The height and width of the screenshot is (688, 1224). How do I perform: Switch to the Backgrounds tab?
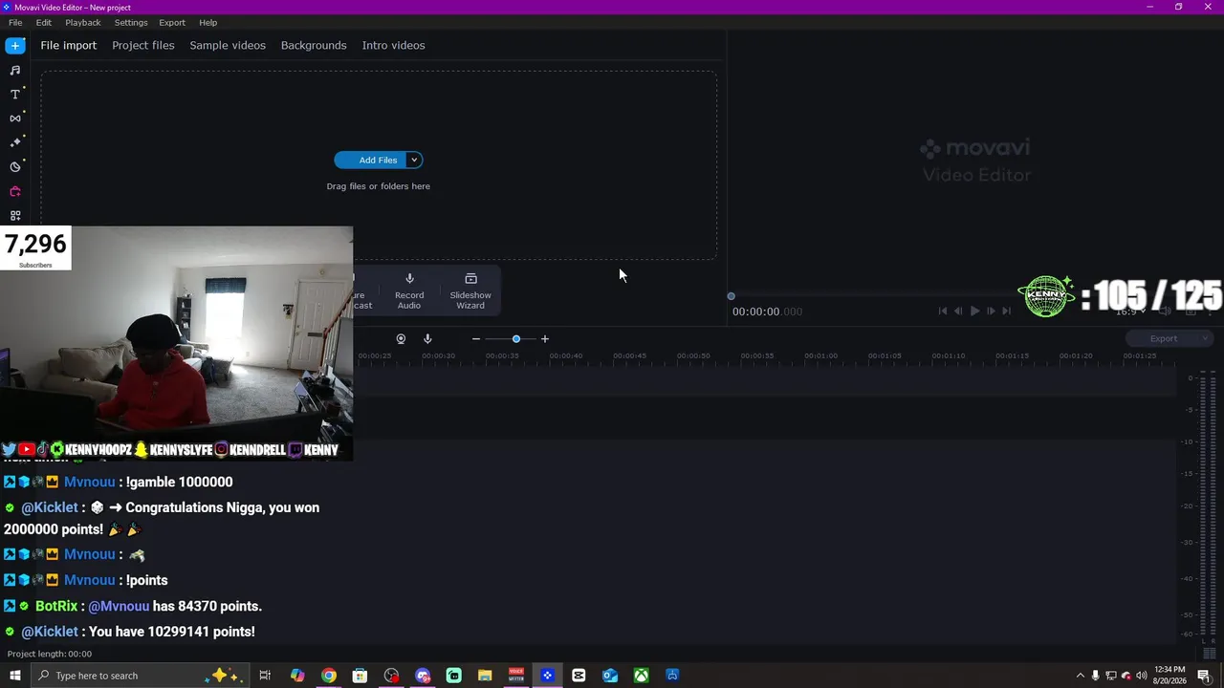tap(314, 46)
